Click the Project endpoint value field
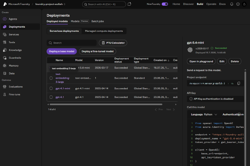This screenshot has width=250, height=166. tap(215, 84)
